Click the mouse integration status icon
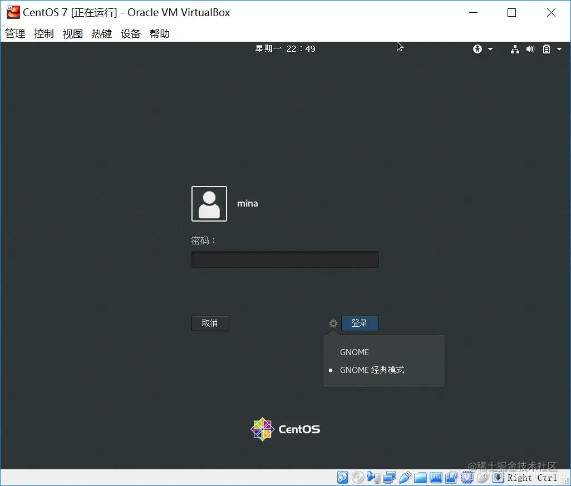This screenshot has height=486, width=571. point(483,477)
